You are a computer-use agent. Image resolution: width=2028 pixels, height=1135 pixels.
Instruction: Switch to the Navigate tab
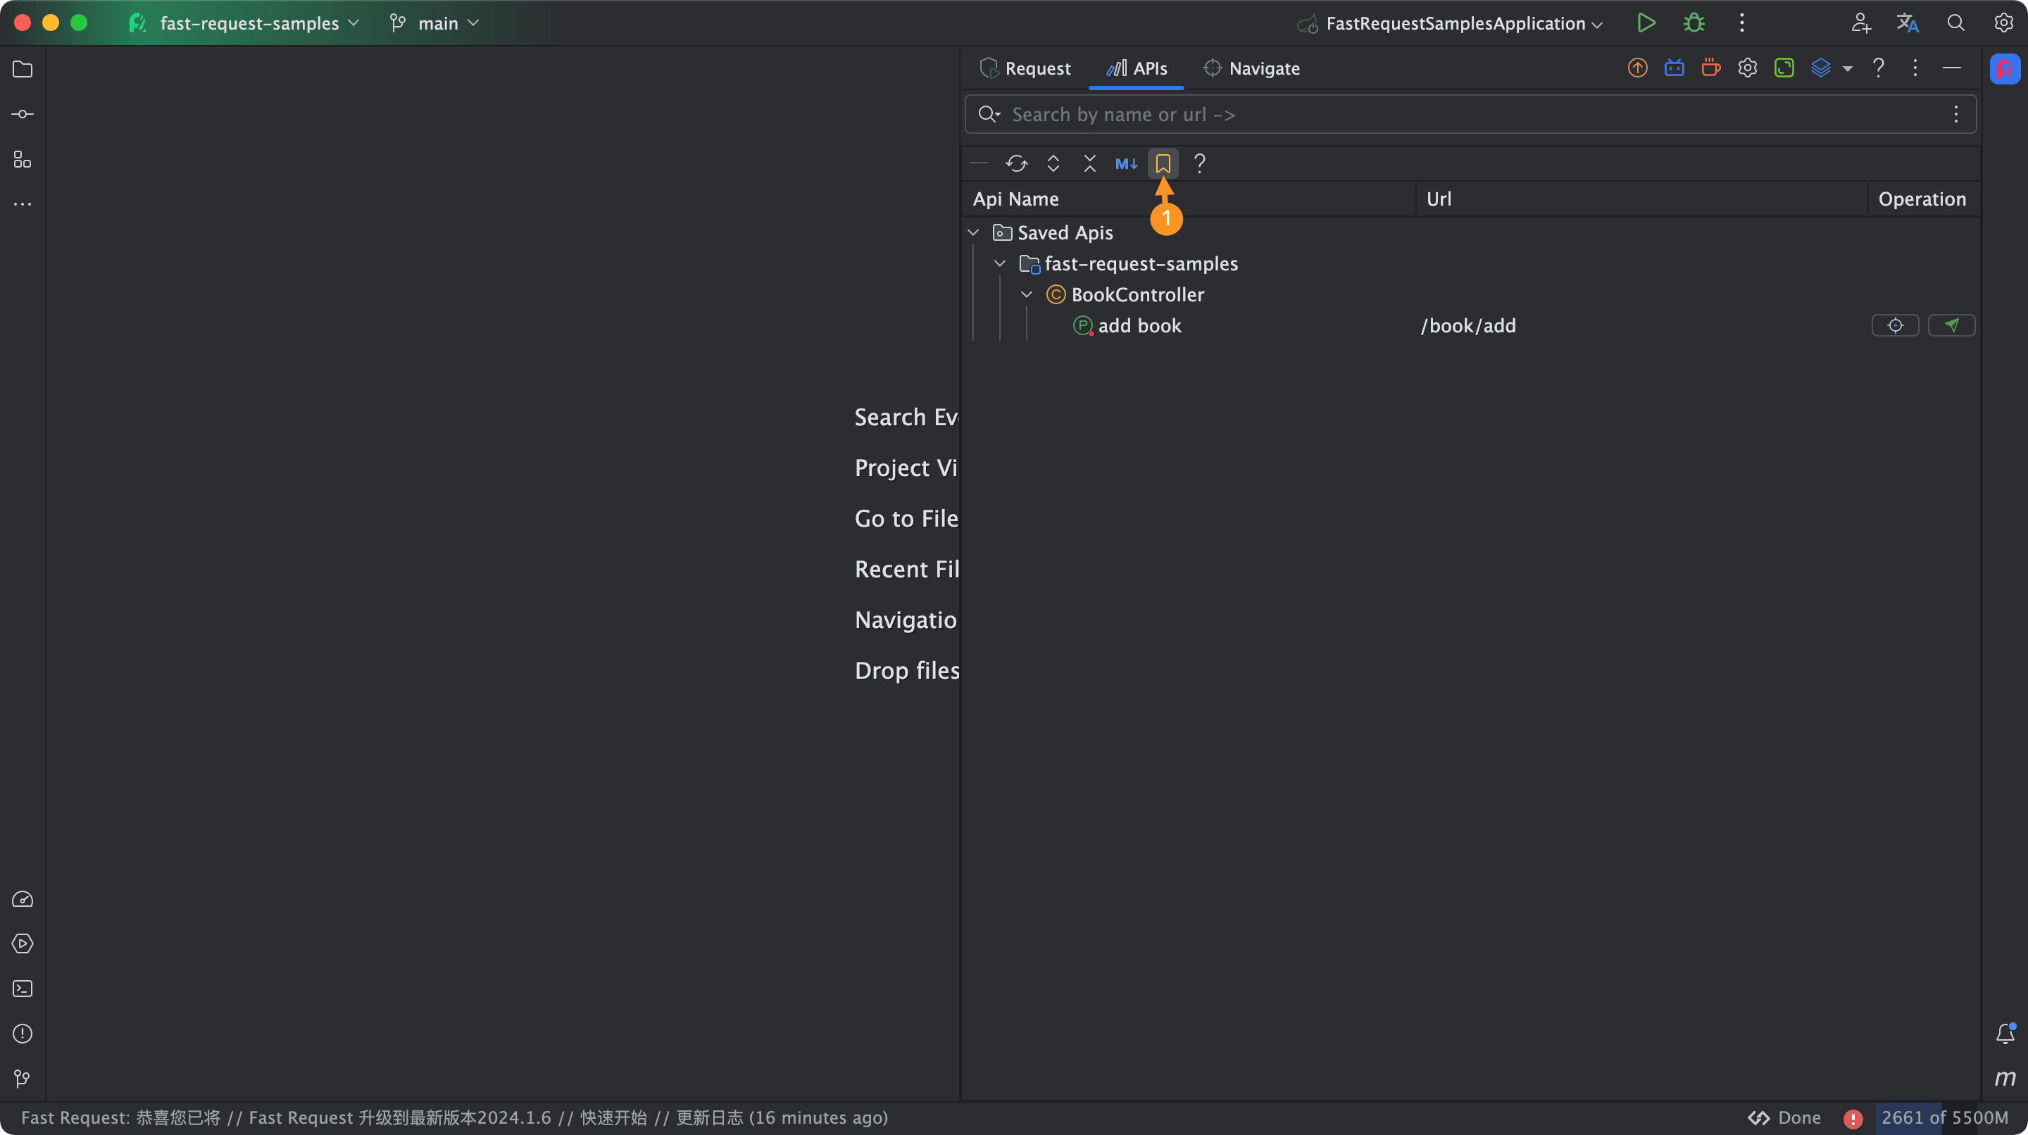[x=1252, y=68]
